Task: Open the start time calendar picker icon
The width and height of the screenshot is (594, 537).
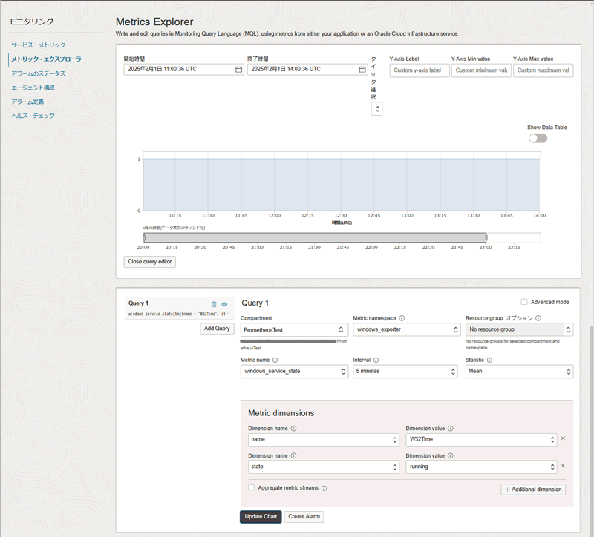Action: pyautogui.click(x=238, y=69)
